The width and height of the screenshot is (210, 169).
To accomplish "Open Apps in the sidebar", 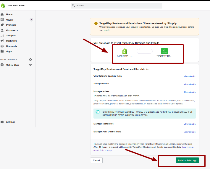I will pyautogui.click(x=9, y=51).
